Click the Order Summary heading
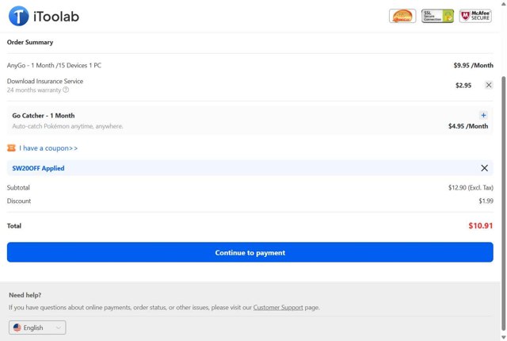 [30, 42]
